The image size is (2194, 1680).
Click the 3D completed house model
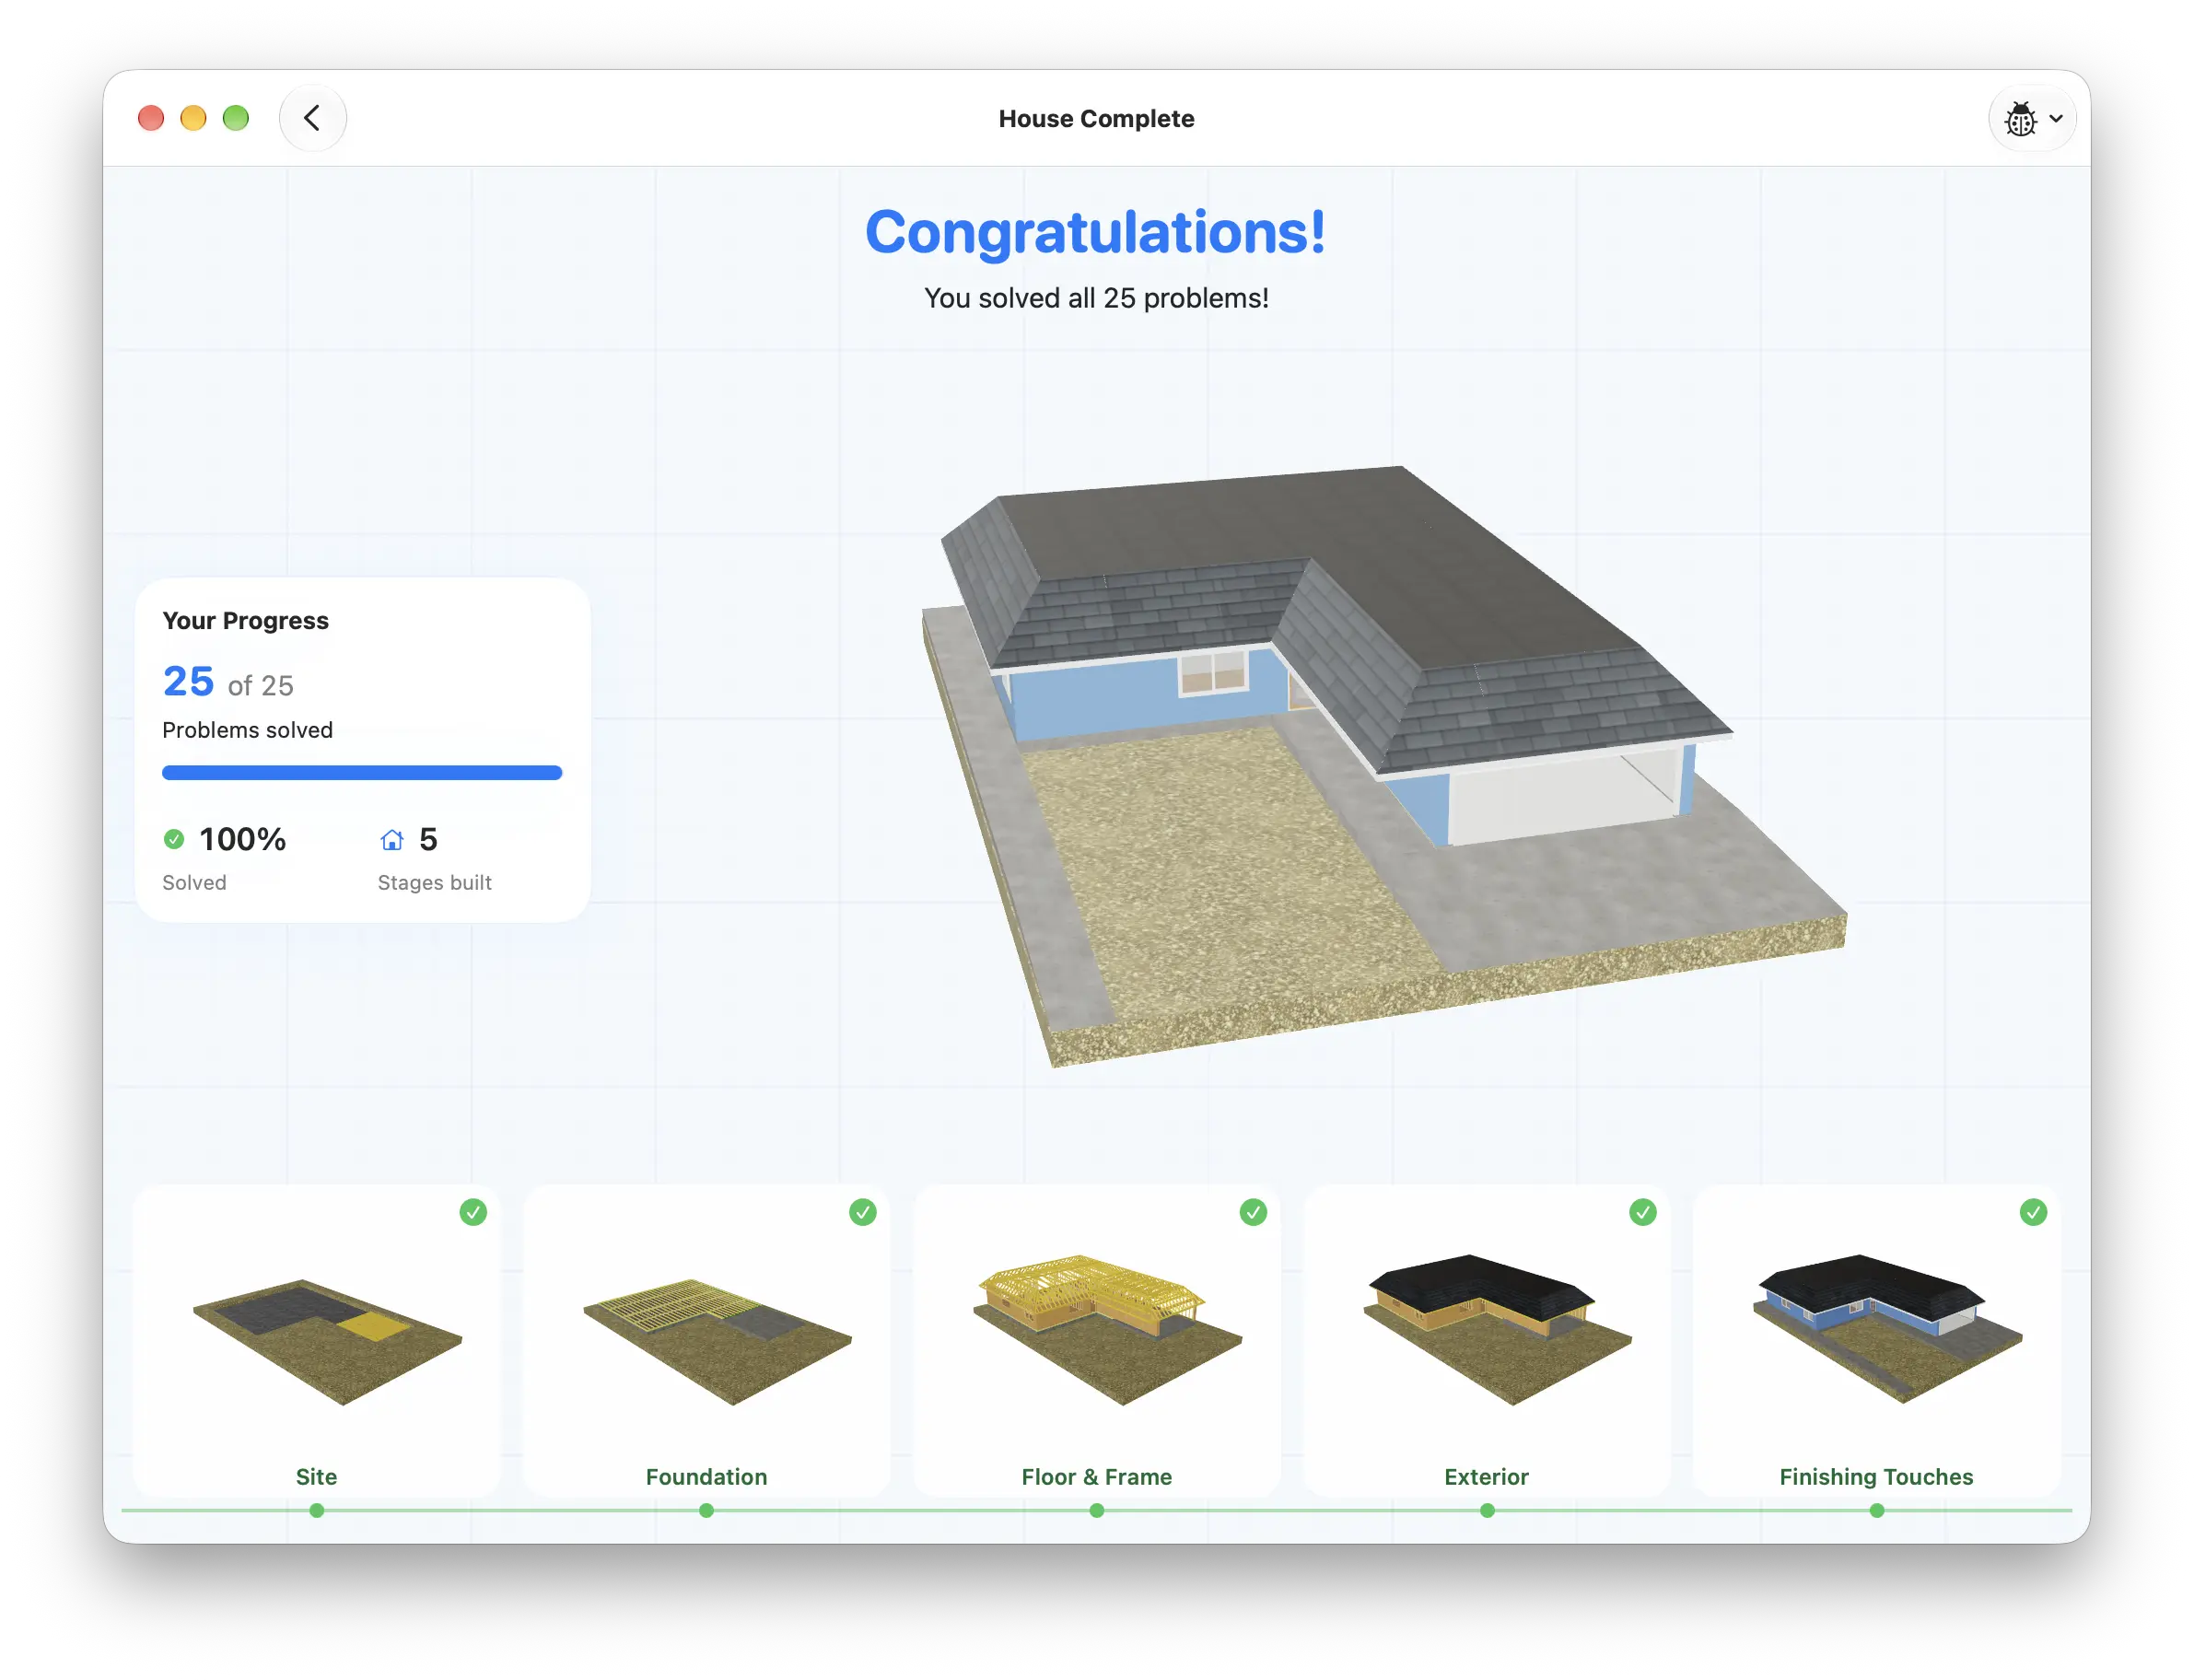tap(1385, 765)
